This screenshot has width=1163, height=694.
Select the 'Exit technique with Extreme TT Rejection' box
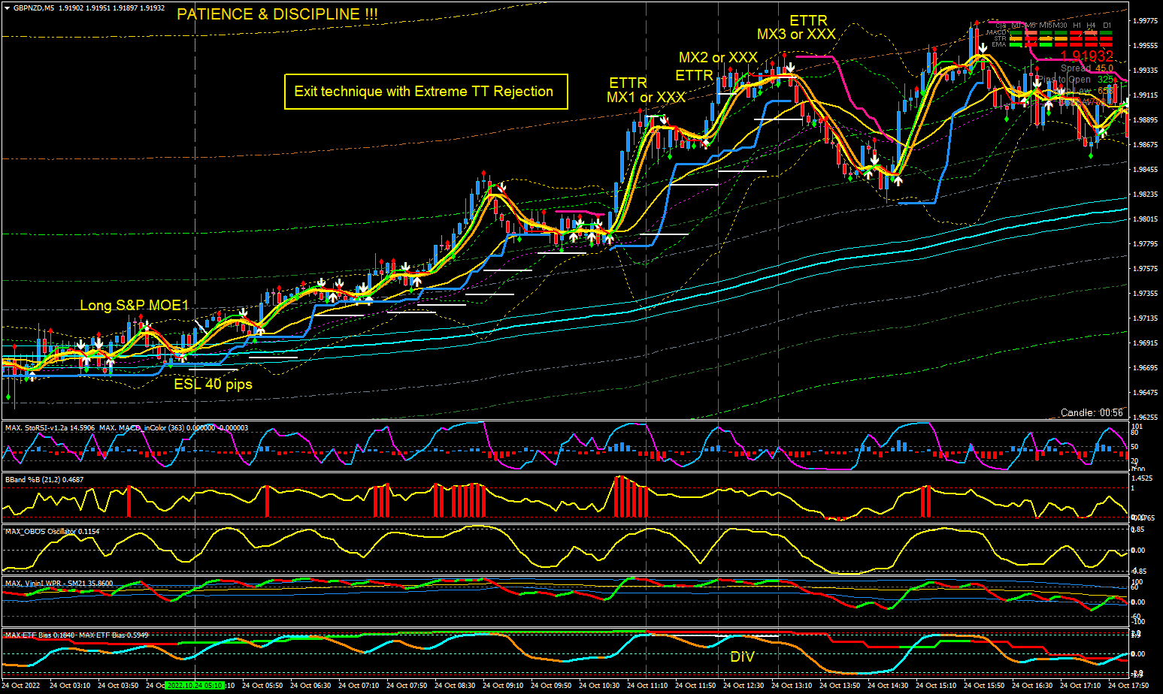tap(425, 92)
